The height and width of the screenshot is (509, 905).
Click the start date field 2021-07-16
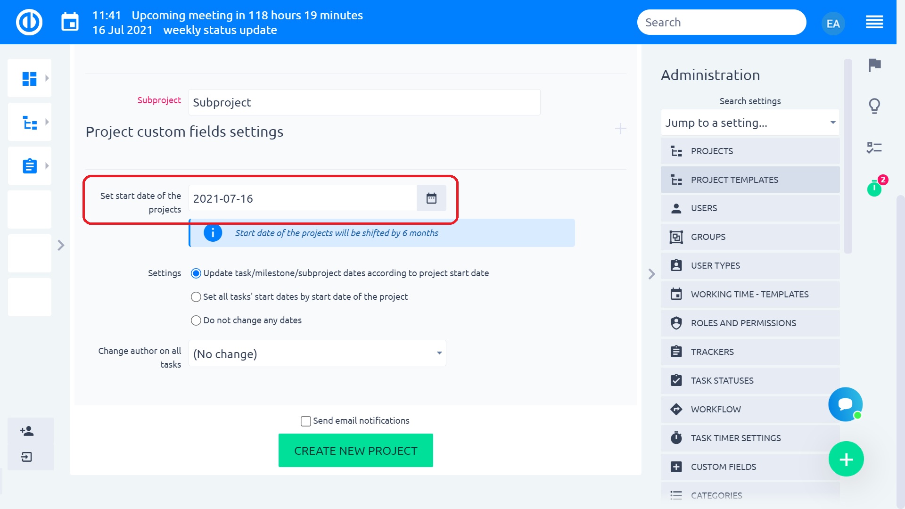point(303,198)
